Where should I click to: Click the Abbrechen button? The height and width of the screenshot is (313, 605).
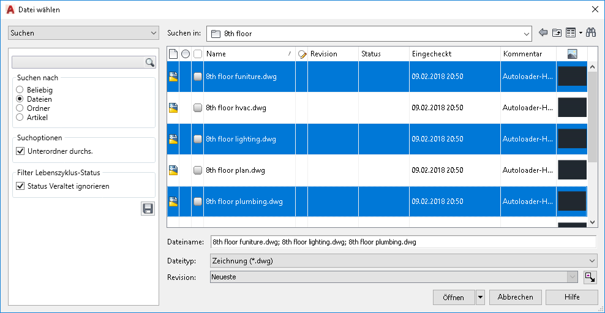[x=516, y=297]
